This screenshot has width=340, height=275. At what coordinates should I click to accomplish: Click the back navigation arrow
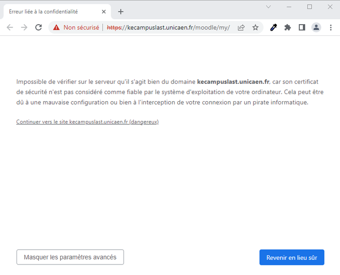click(10, 27)
